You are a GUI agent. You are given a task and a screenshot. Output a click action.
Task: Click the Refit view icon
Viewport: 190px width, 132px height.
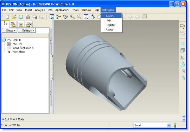[x=86, y=17]
